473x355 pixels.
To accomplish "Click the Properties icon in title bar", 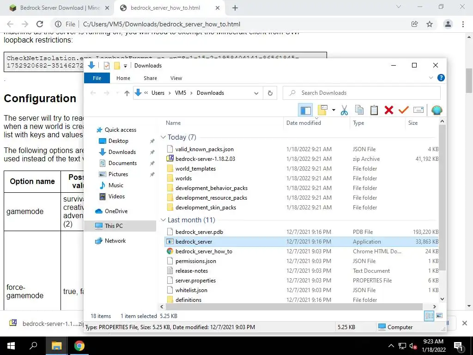I will click(107, 66).
